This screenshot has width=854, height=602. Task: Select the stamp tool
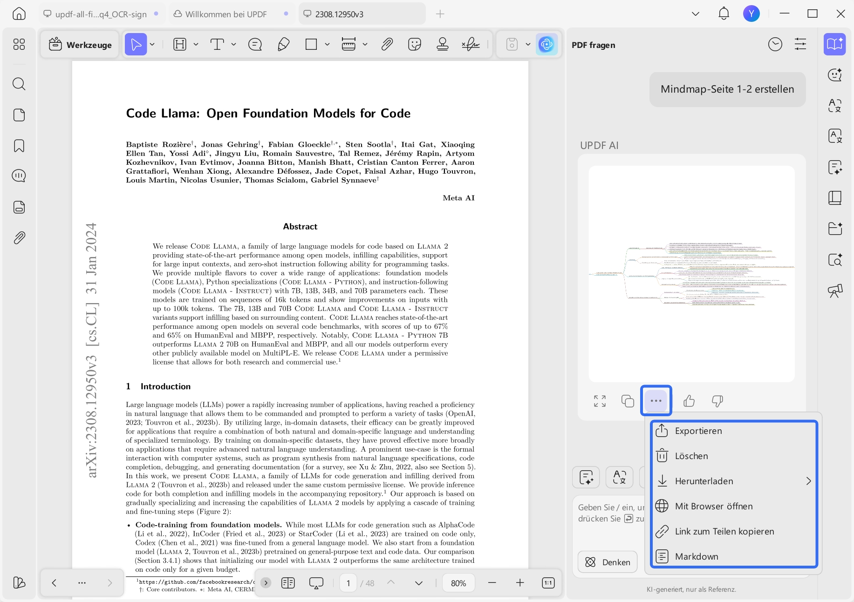(443, 45)
